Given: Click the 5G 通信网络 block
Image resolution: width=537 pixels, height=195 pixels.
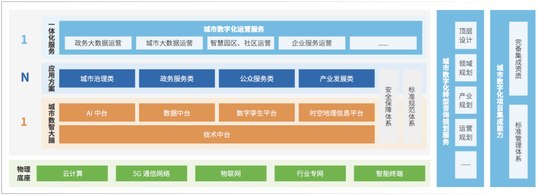Looking at the screenshot, I should (x=152, y=174).
